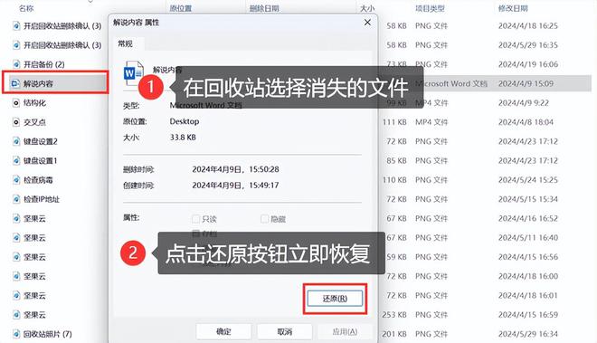Click the modified date 2024/5/15 15:34

tap(528, 199)
